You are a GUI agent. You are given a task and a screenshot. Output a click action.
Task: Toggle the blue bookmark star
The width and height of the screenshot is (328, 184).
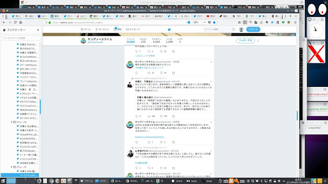(214, 22)
